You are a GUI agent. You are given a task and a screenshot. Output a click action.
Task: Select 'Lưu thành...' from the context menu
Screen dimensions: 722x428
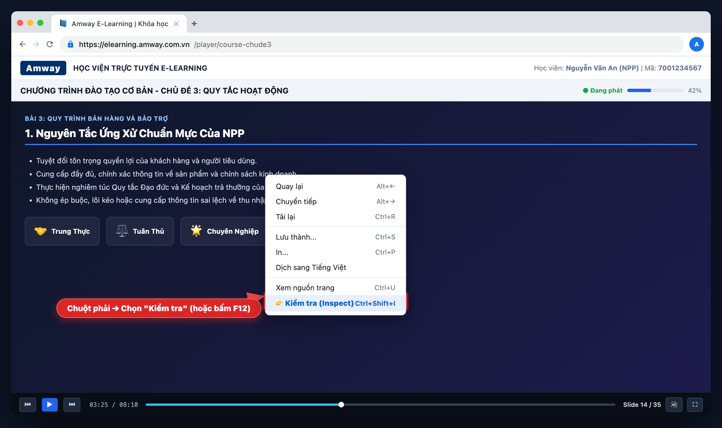[x=335, y=237]
